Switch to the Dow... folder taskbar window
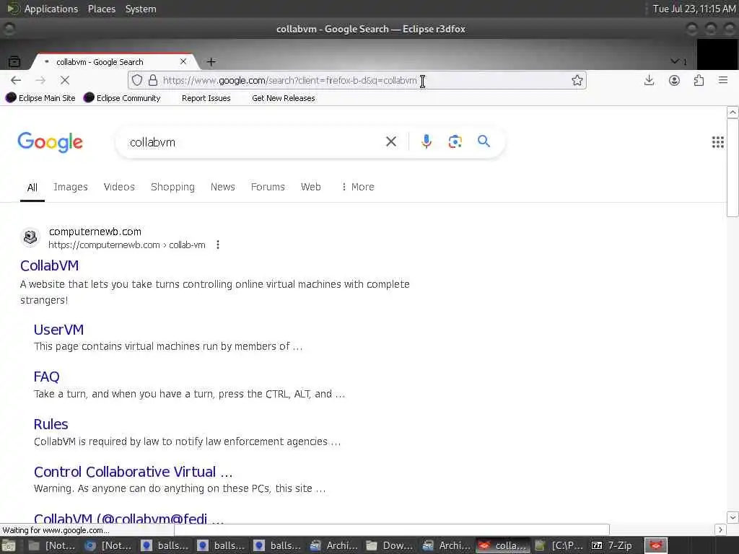Viewport: 739px width, 554px height. [390, 545]
